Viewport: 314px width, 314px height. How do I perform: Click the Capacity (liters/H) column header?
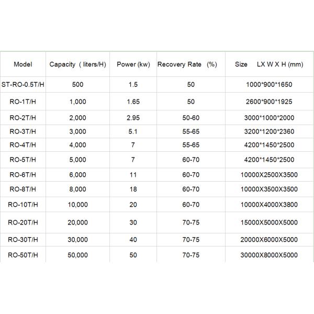tap(77, 65)
